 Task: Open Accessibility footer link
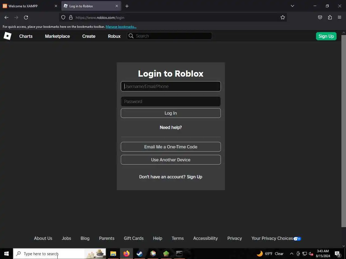point(205,238)
